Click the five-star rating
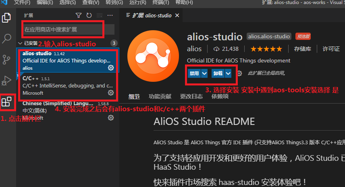The image size is (345, 187). (266, 49)
